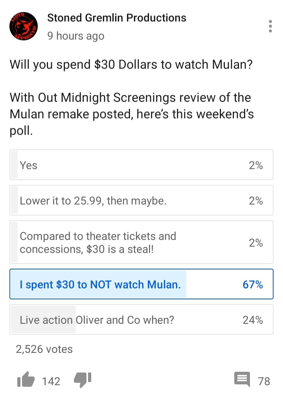The height and width of the screenshot is (393, 283).
Task: Click the thumbs up like icon
Action: point(26,380)
